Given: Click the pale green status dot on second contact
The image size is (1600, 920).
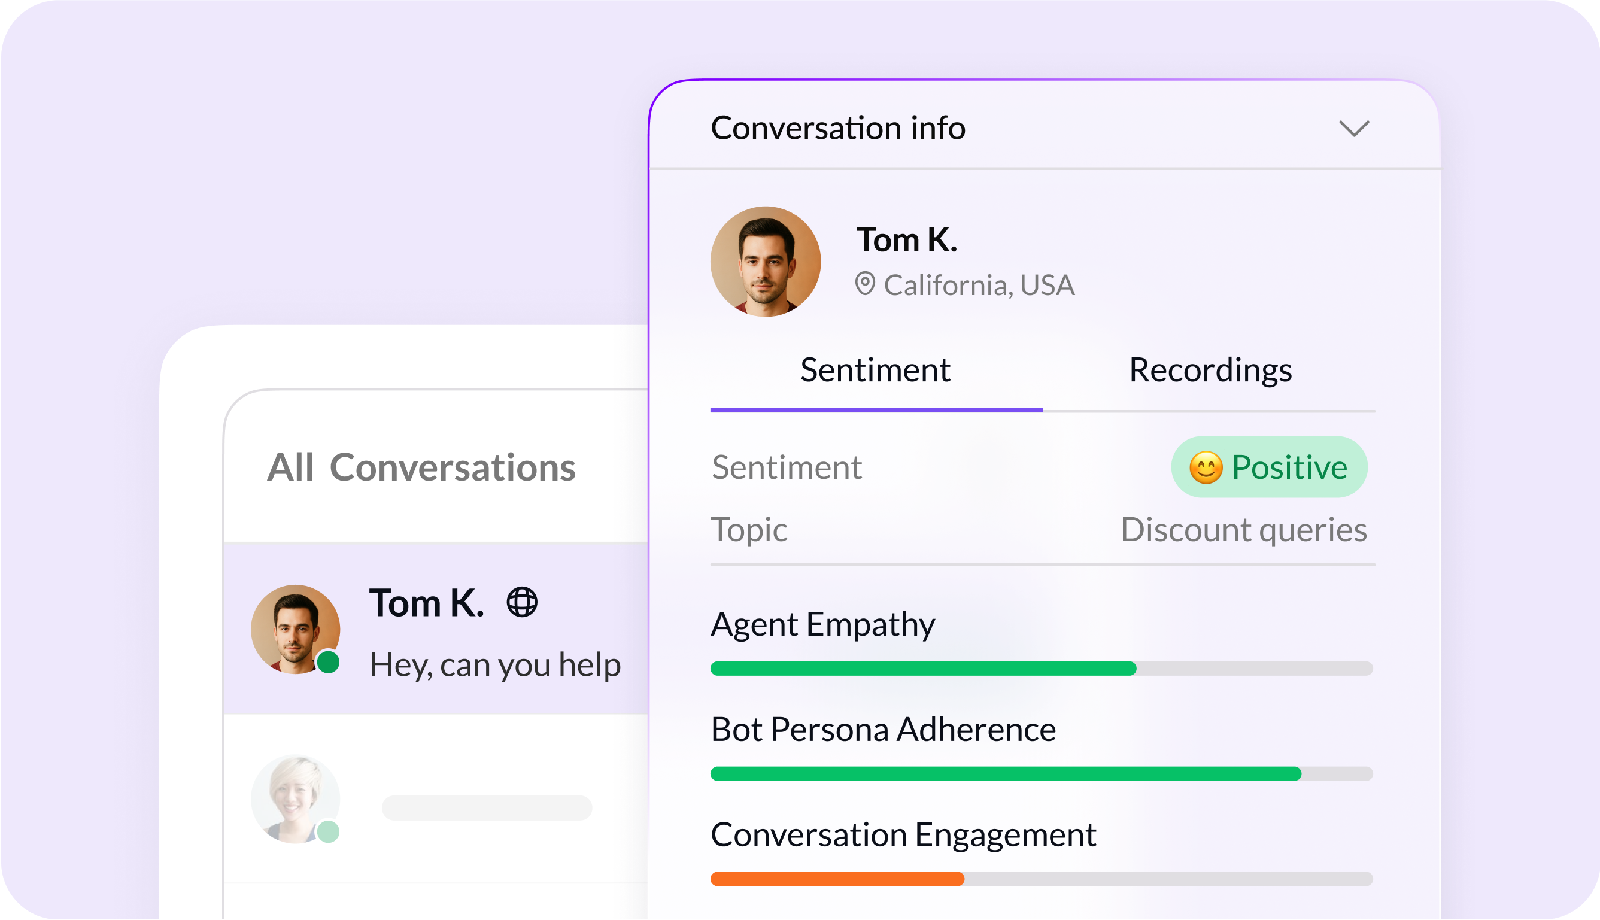Looking at the screenshot, I should 328,831.
